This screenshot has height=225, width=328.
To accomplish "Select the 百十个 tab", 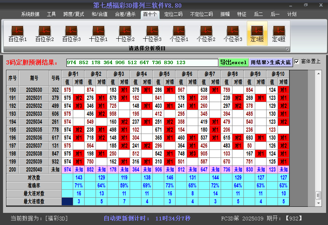I will tap(150, 14).
